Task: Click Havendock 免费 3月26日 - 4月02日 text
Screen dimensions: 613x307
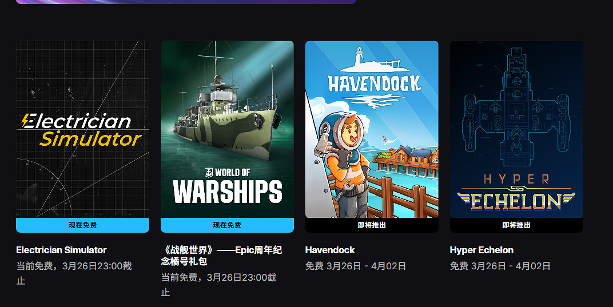Action: pos(355,266)
